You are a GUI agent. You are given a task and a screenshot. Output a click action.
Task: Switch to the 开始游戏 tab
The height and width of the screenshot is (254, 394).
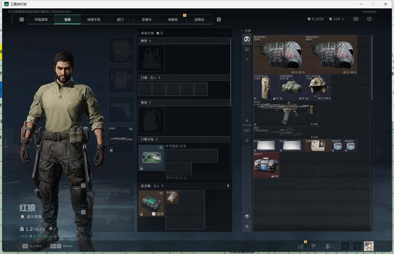tap(41, 19)
